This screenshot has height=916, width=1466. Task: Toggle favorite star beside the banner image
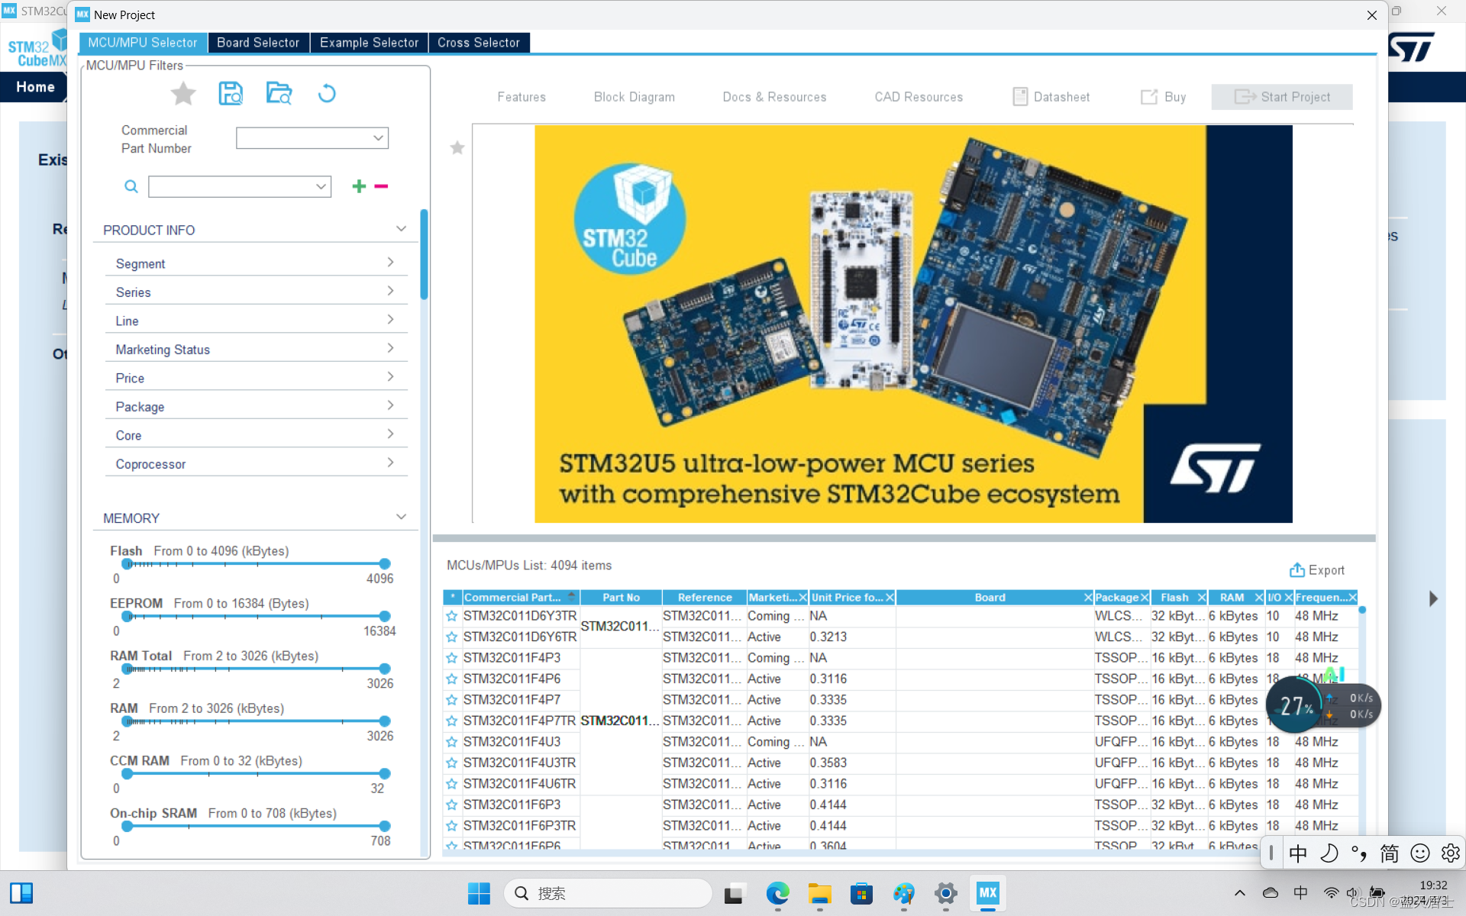coord(457,148)
